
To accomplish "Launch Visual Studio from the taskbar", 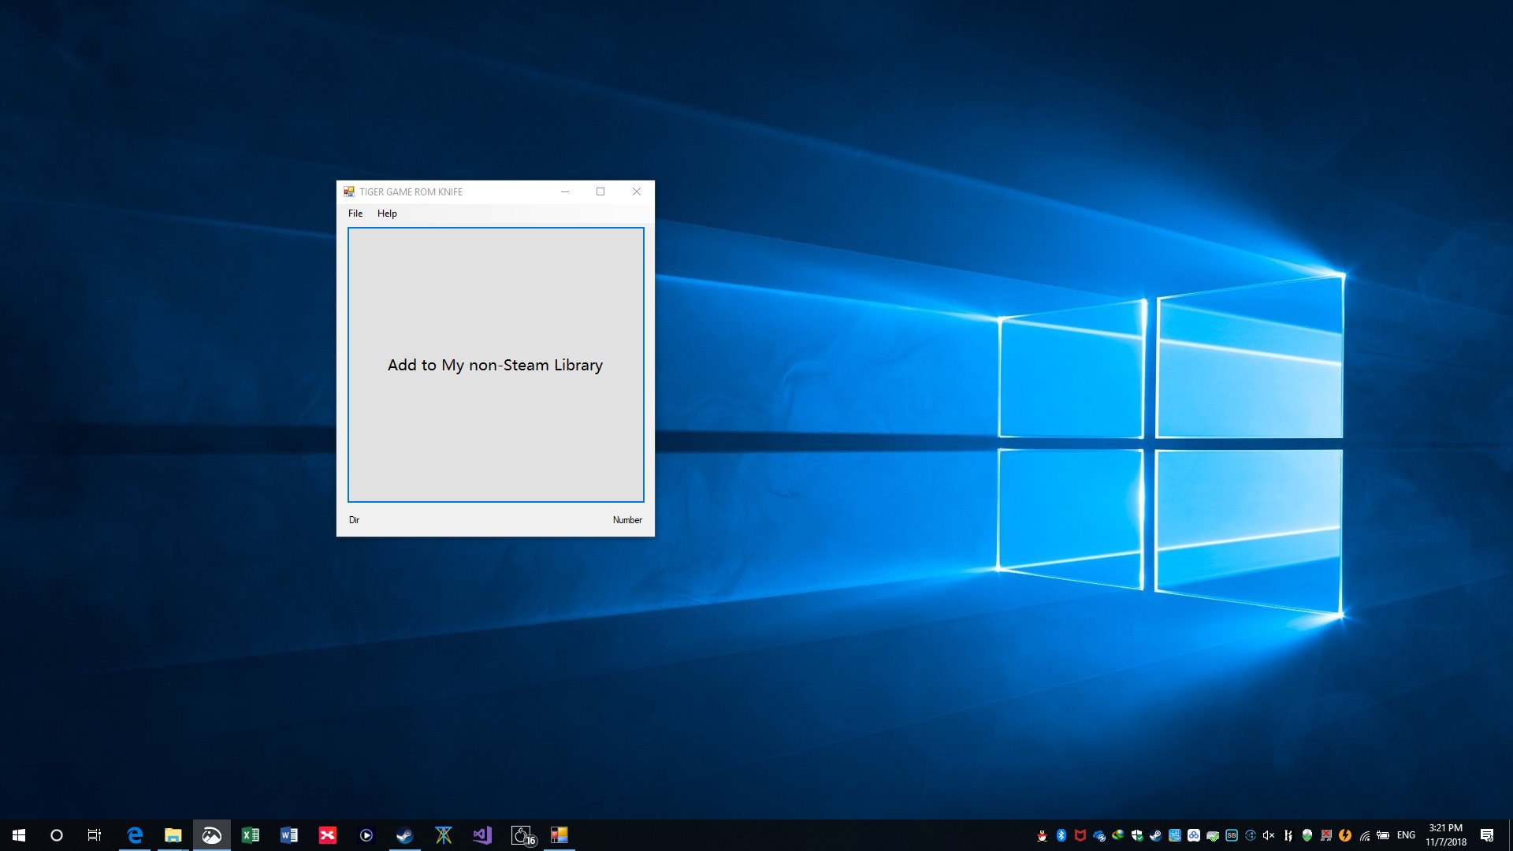I will (x=481, y=834).
